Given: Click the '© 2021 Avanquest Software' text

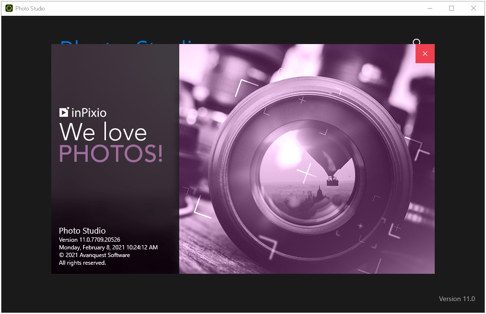Looking at the screenshot, I should tap(94, 255).
